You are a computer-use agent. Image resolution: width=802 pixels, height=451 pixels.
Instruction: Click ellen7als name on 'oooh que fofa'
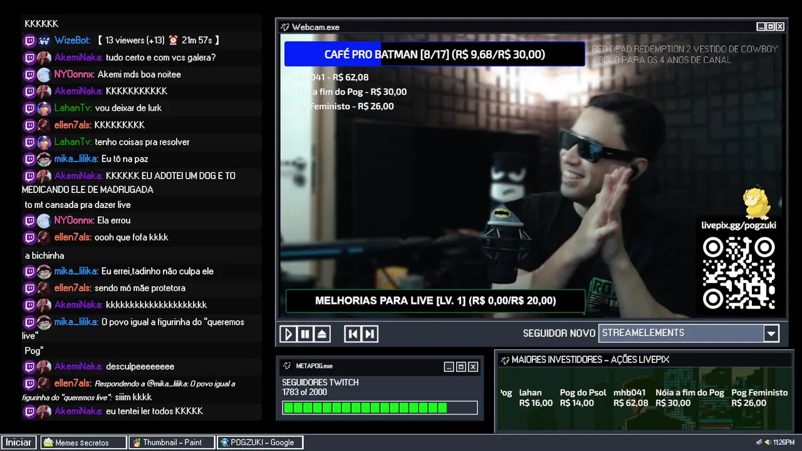tap(73, 237)
